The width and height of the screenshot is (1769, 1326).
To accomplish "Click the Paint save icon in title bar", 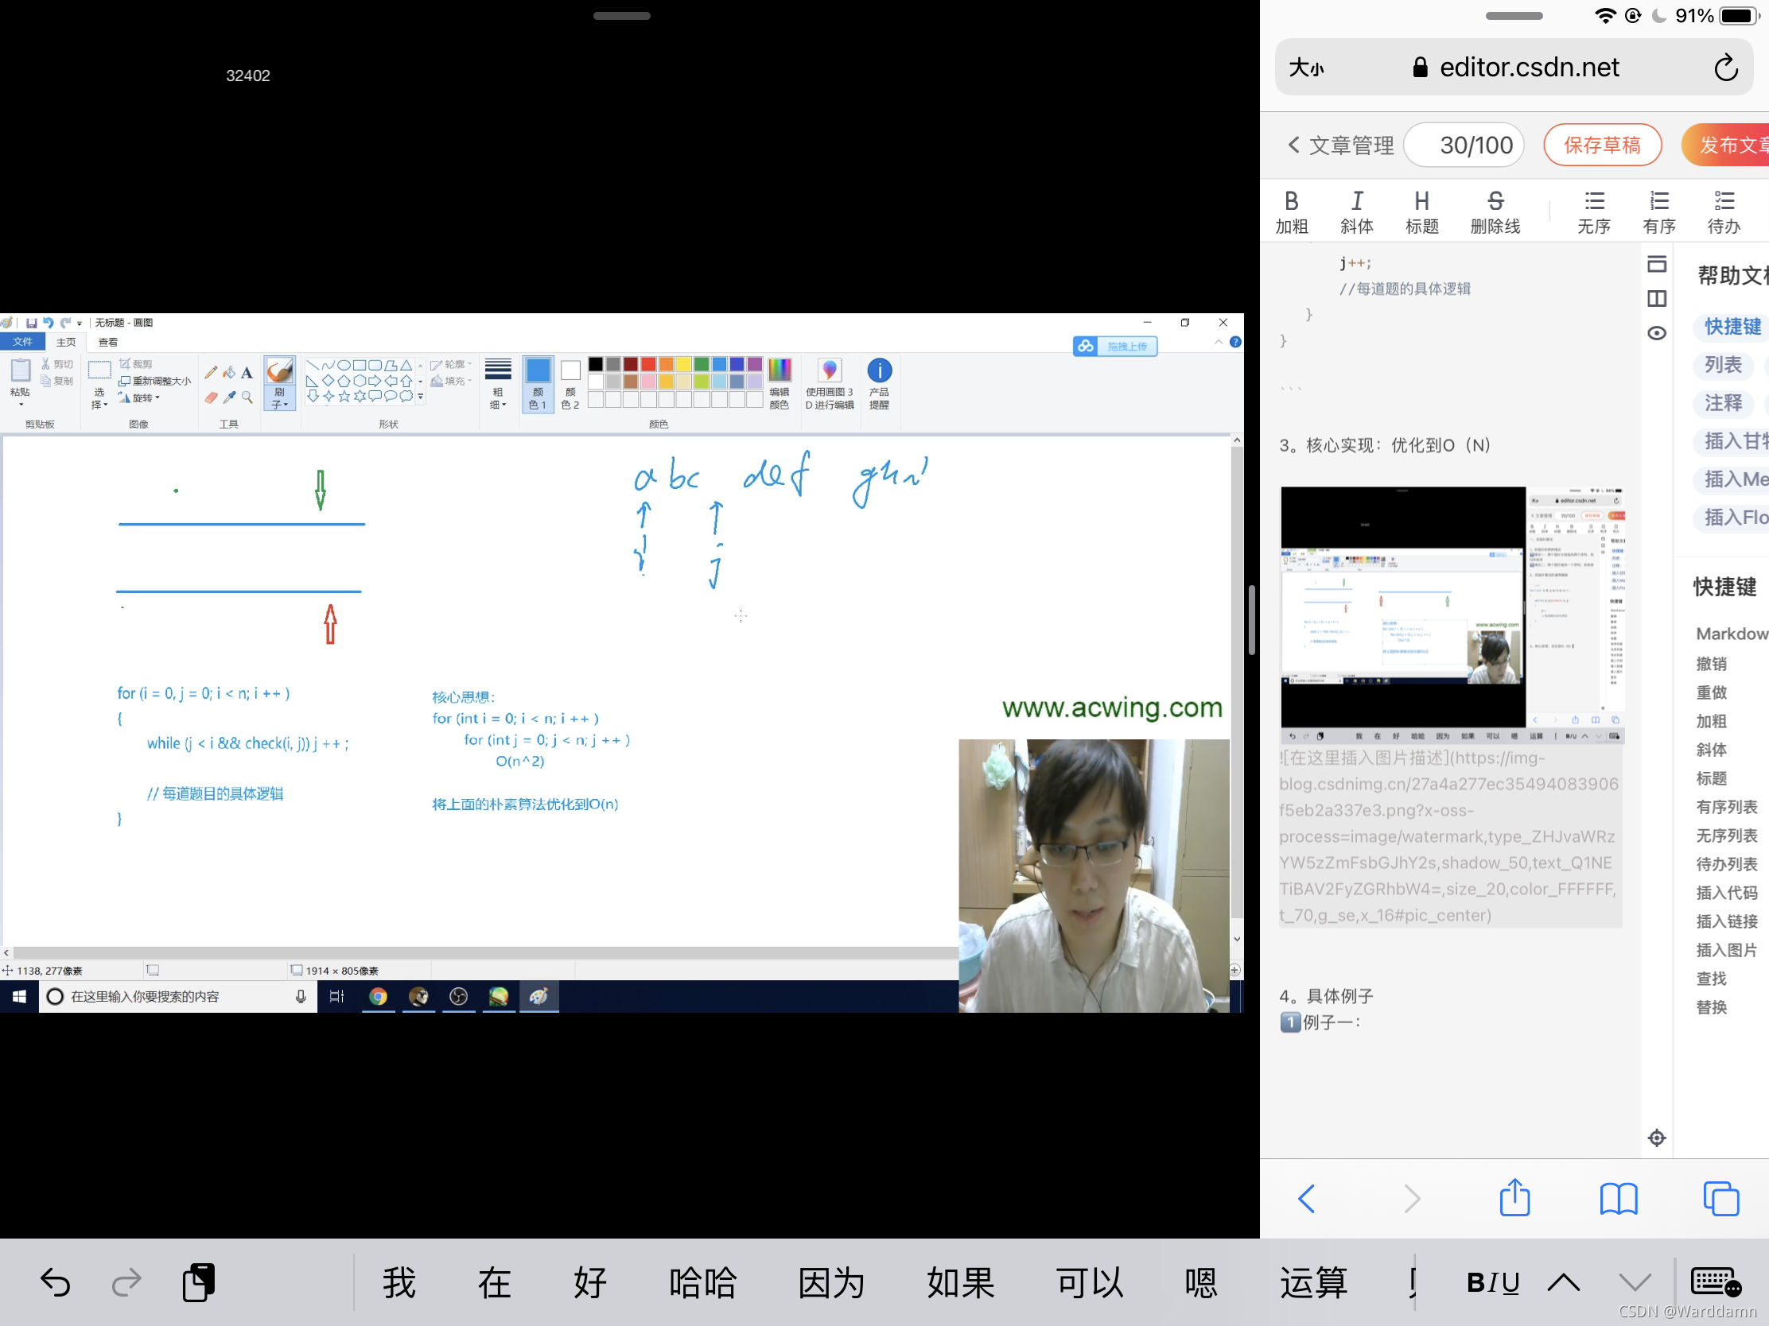I will click(31, 323).
